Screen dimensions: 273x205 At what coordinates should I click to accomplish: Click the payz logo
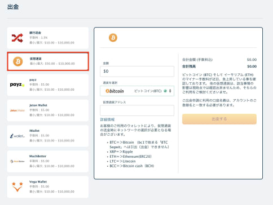click(17, 84)
